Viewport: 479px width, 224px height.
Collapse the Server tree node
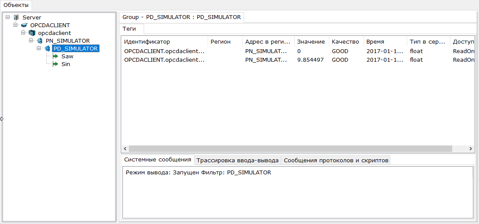point(8,17)
